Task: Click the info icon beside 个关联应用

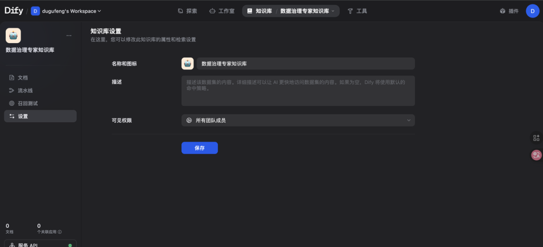Action: coord(60,232)
